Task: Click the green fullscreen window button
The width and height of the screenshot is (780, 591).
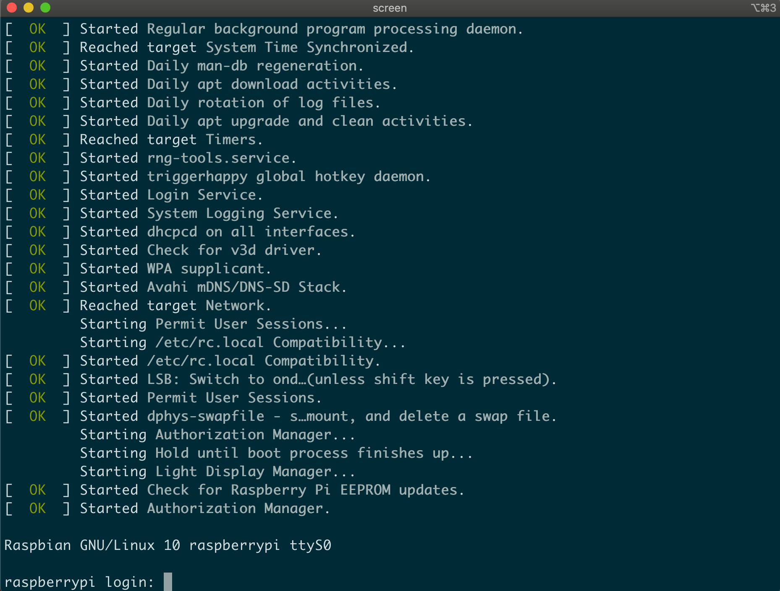Action: point(45,8)
